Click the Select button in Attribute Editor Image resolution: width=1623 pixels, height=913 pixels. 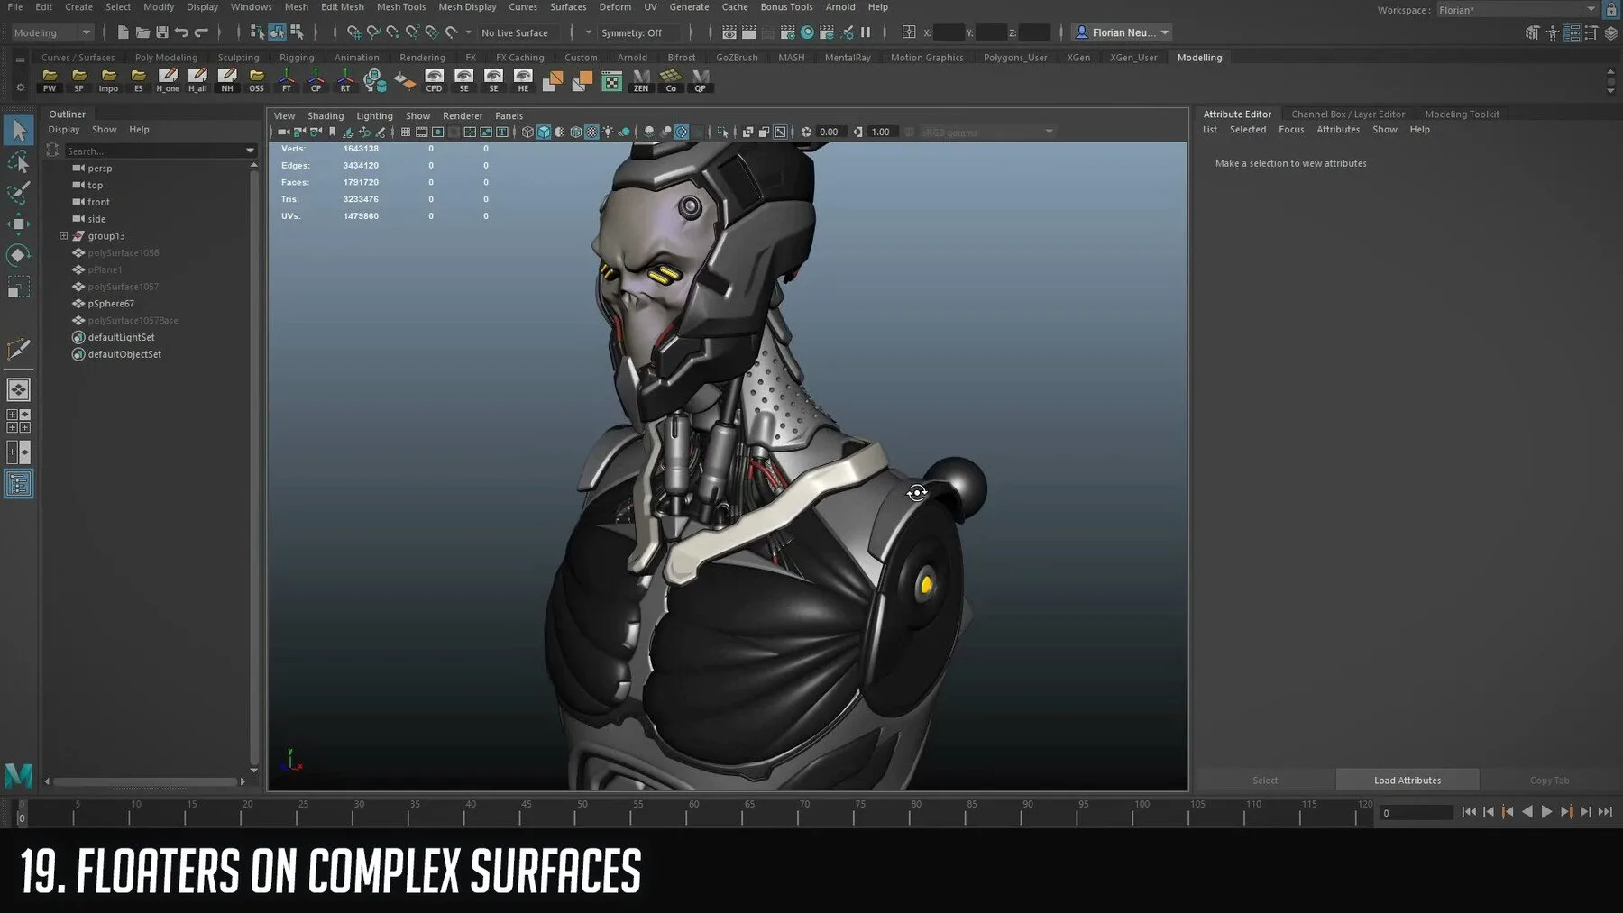pos(1265,781)
